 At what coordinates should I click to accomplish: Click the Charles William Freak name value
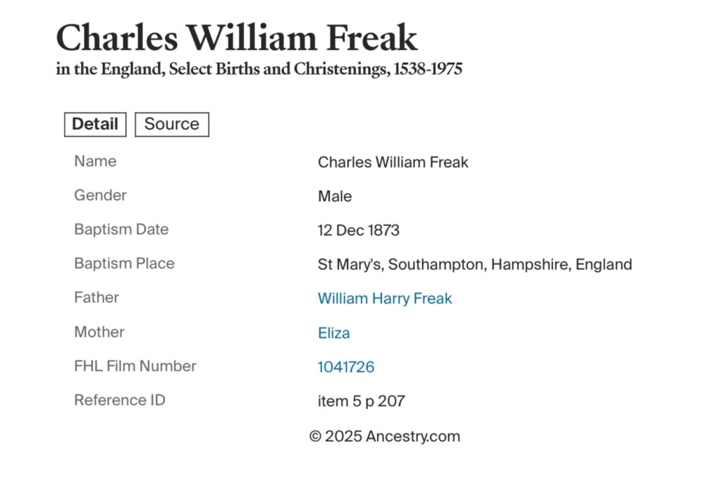click(x=393, y=163)
